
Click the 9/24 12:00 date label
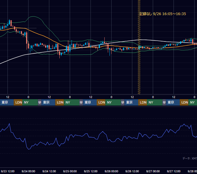49,171
